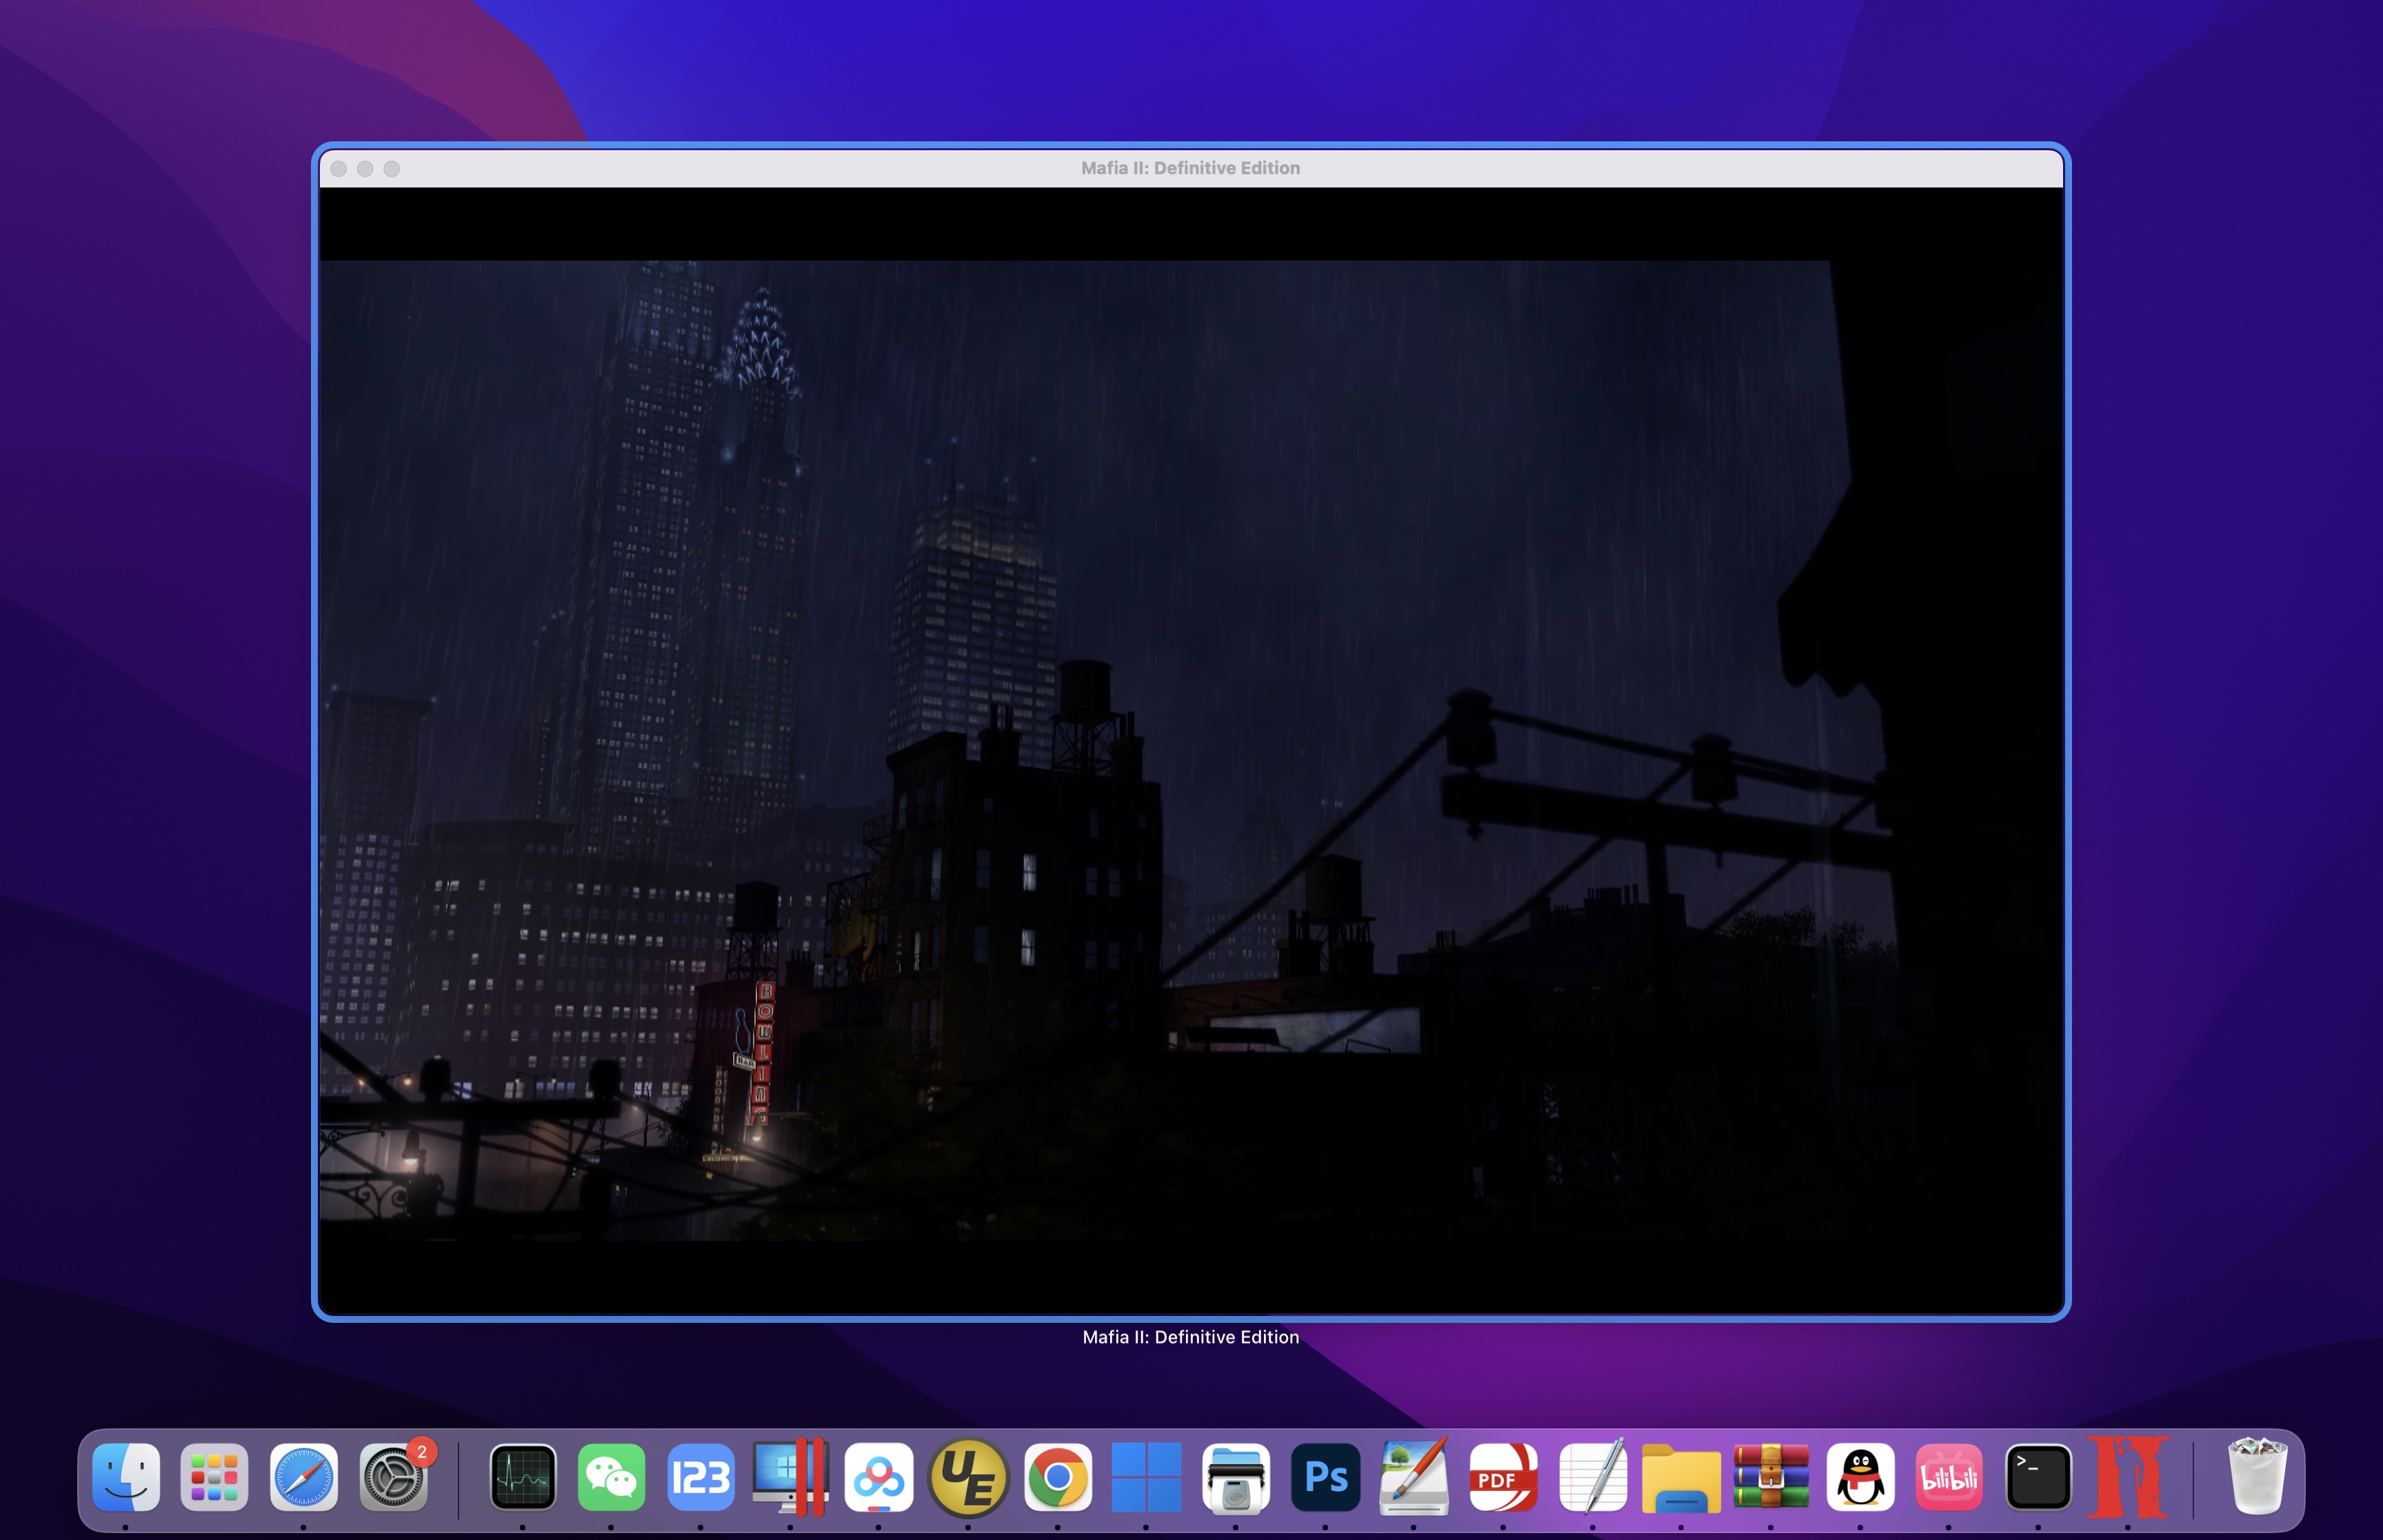Open Activity Monitor in the Dock
The image size is (2383, 1540).
point(522,1477)
